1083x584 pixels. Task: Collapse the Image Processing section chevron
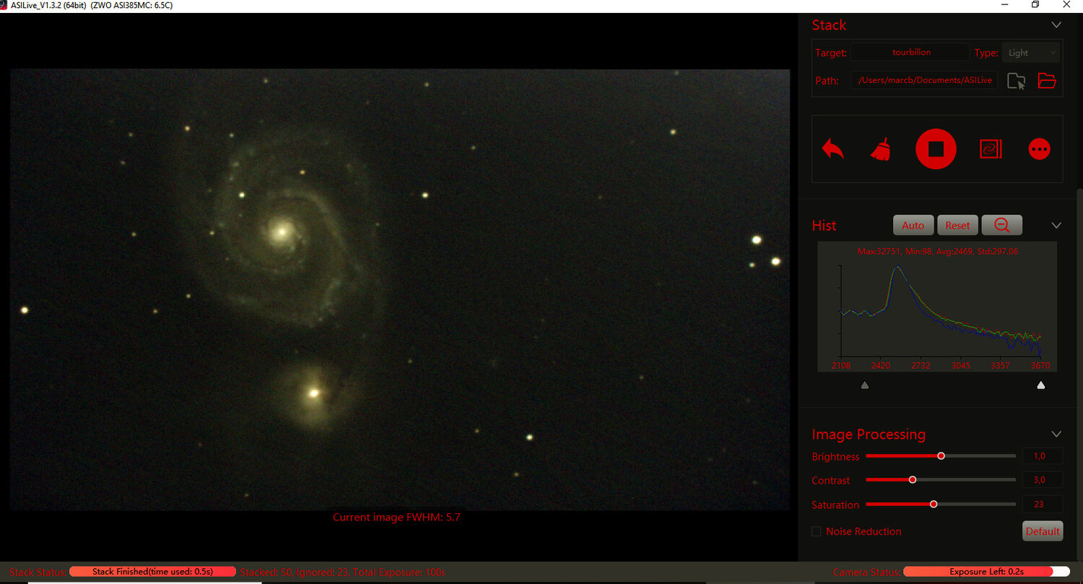point(1056,434)
